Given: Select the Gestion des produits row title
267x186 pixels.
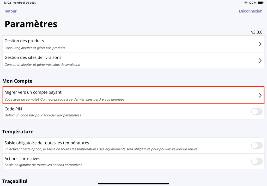Looking at the screenshot, I should (24, 41).
